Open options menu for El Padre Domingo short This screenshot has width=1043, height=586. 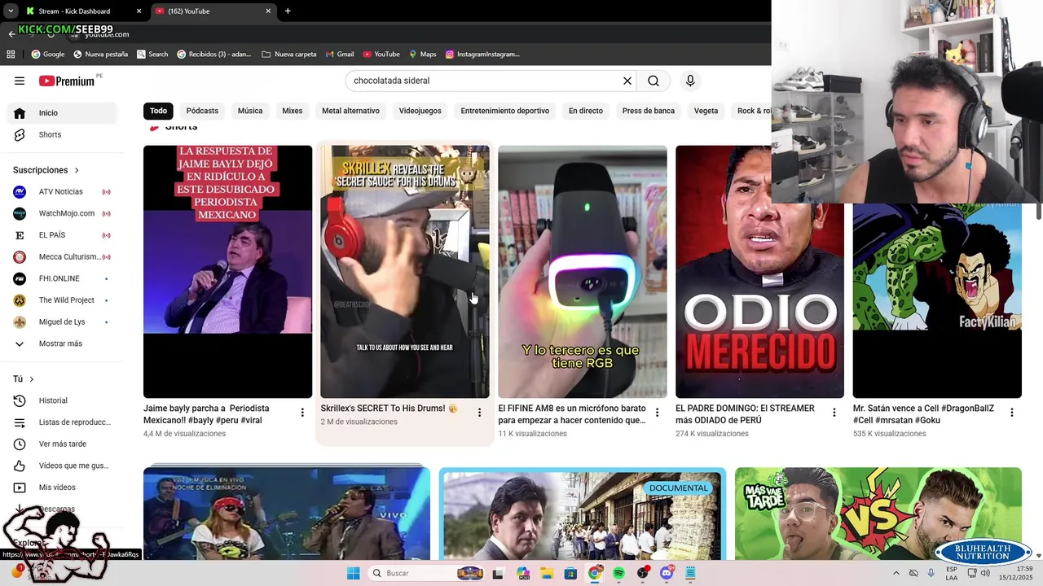coord(834,413)
